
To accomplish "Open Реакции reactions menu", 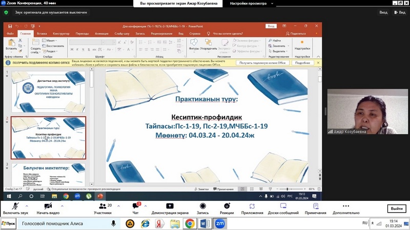I will [227, 208].
